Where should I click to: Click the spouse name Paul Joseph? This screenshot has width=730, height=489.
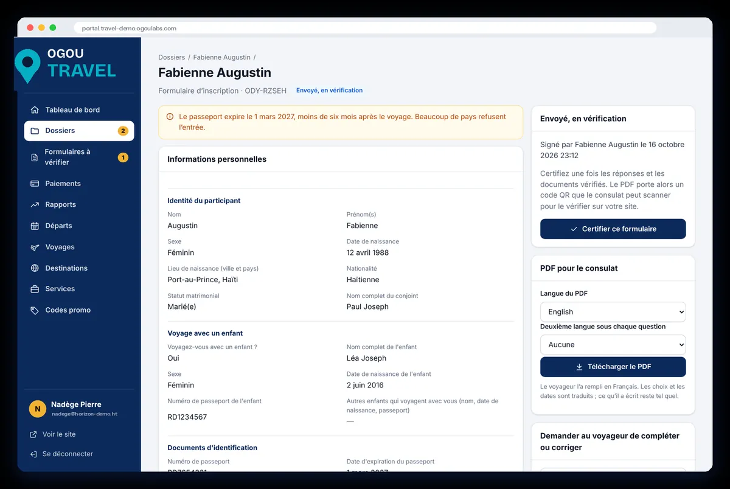367,307
